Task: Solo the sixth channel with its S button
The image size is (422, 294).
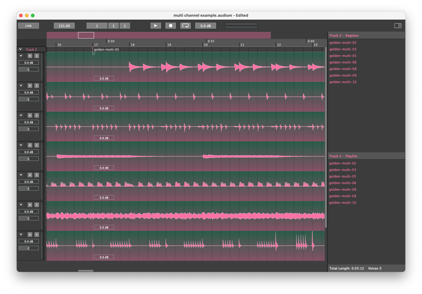Action: 37,205
